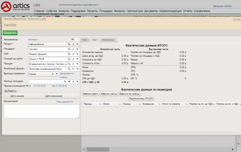Open the Продукт dropdown list
This screenshot has height=152, width=241.
77,44
